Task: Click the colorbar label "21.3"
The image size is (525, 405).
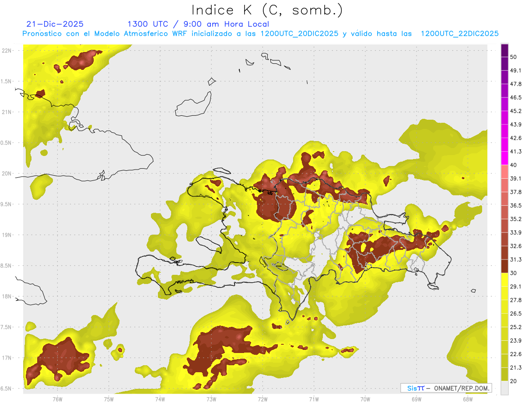Action: tap(516, 367)
